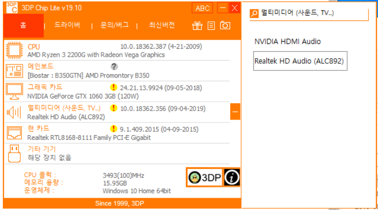Click graphics card yellow warning icon

pos(113,87)
